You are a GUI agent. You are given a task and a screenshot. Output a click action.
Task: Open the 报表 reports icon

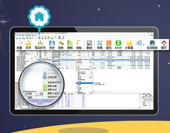(x=61, y=45)
